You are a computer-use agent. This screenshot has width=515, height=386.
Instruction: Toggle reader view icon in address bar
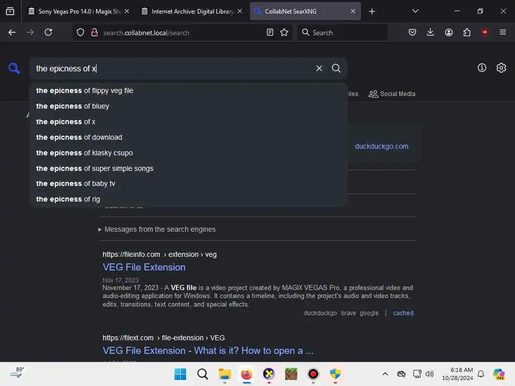pos(270,32)
